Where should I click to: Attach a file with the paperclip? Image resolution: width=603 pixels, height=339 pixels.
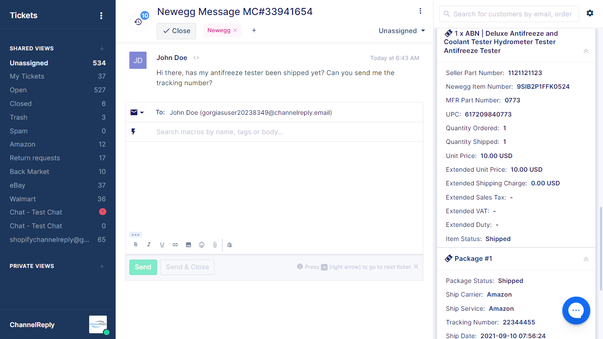point(215,245)
